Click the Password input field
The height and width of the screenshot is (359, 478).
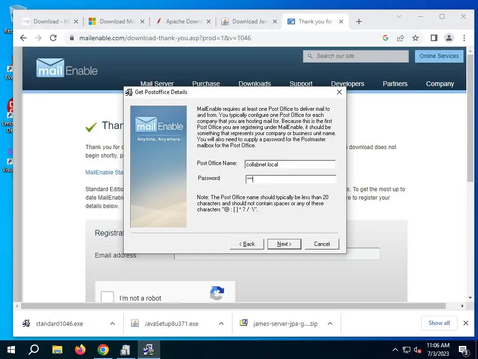click(291, 179)
